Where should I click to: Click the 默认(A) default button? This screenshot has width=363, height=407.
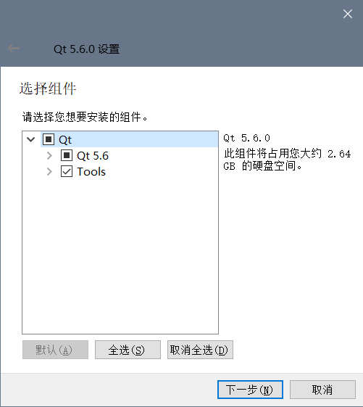tap(55, 350)
